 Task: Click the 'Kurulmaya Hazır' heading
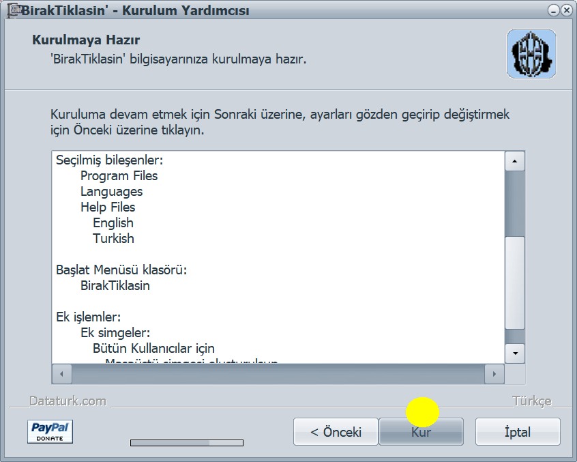(86, 40)
